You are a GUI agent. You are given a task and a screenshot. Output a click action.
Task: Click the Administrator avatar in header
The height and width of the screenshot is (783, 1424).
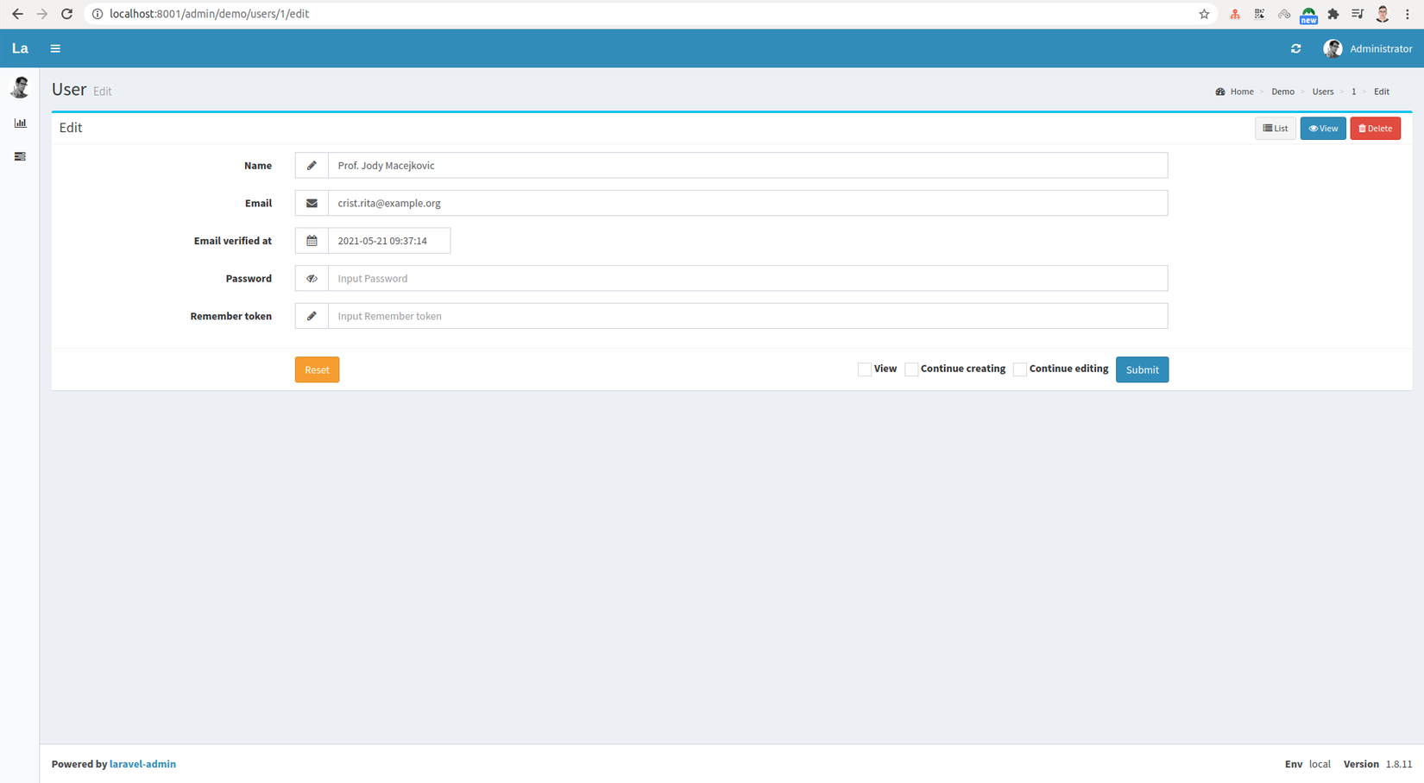(x=1333, y=48)
